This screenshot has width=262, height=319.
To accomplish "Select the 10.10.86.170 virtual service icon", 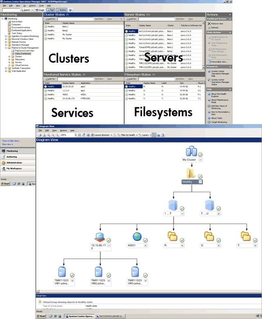I will [x=99, y=237].
